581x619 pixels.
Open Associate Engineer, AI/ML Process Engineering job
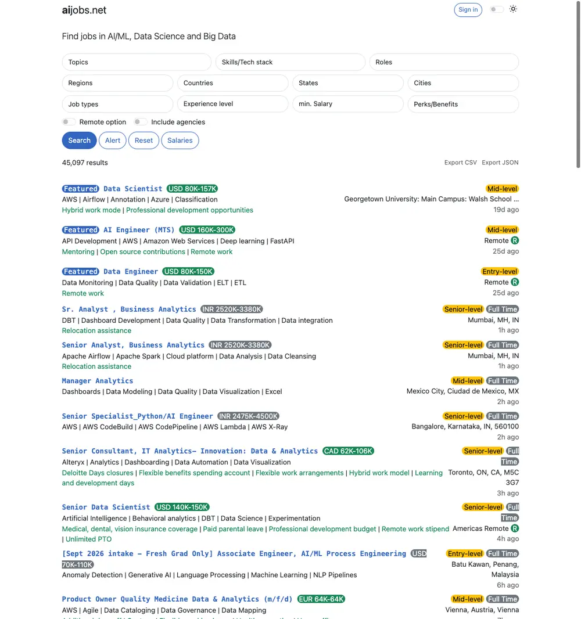pos(234,553)
